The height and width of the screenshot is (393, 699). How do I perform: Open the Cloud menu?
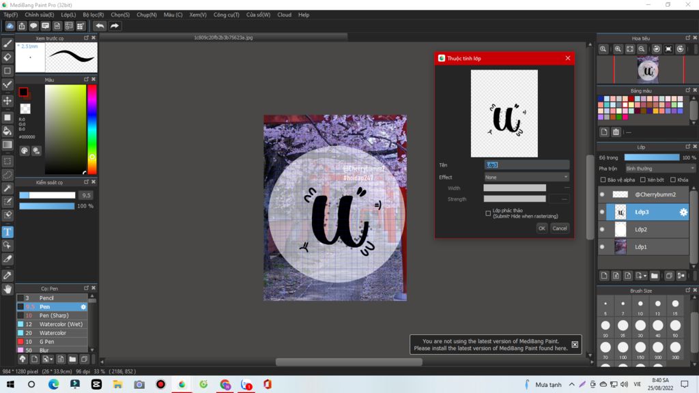tap(284, 15)
